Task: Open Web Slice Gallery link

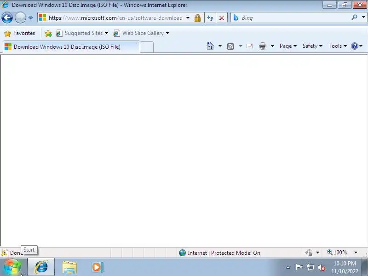Action: 141,33
